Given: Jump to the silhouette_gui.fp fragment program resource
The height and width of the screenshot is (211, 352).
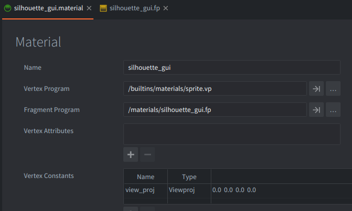Looking at the screenshot, I should 316,110.
